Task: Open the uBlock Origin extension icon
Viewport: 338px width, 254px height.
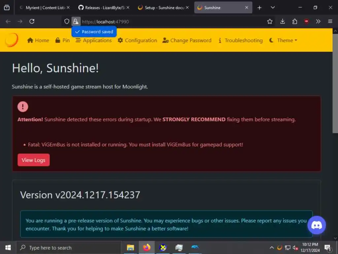Action: [306, 21]
